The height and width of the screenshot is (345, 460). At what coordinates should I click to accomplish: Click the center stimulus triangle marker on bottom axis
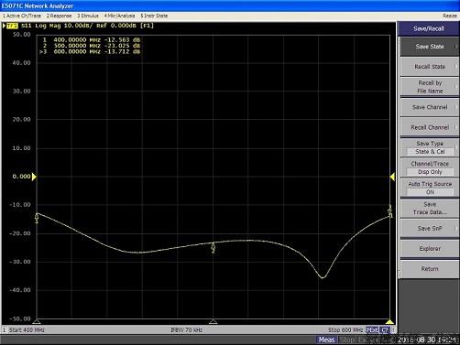click(213, 321)
